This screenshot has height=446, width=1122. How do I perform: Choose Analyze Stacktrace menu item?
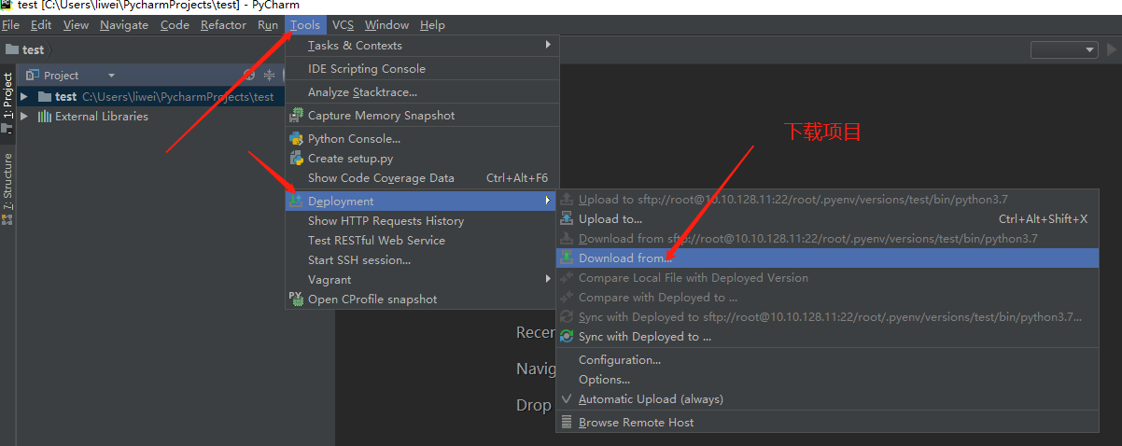[422, 91]
